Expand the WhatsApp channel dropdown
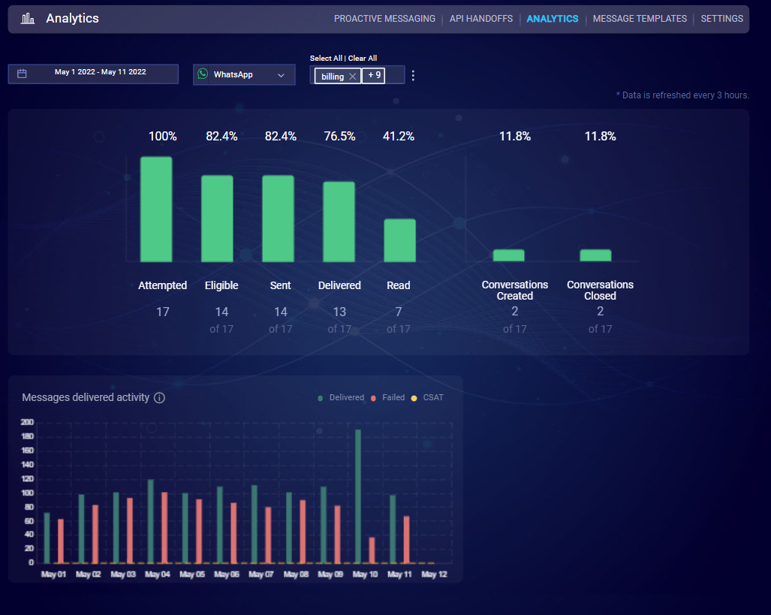This screenshot has width=771, height=615. (x=244, y=75)
